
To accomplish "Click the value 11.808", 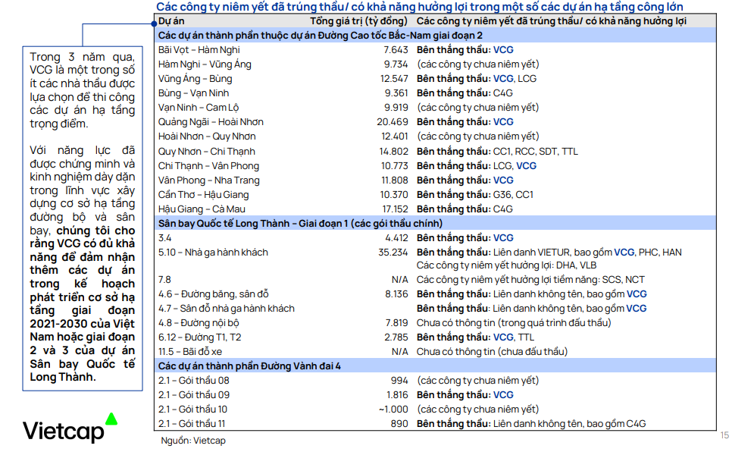I will point(394,180).
